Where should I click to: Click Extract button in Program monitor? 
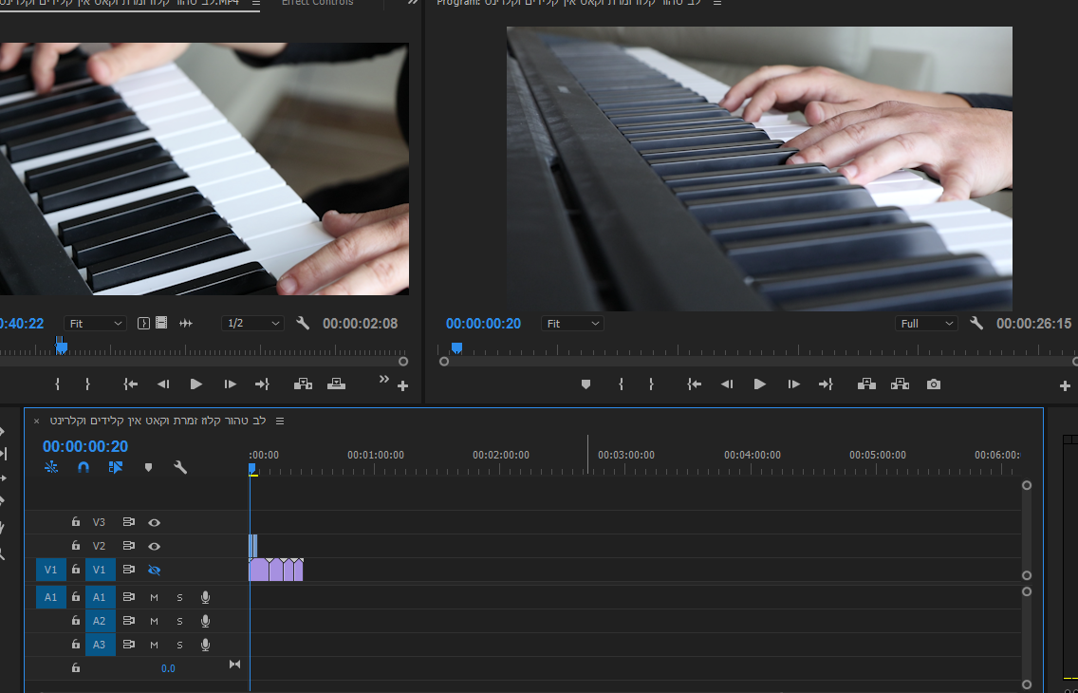pos(900,384)
